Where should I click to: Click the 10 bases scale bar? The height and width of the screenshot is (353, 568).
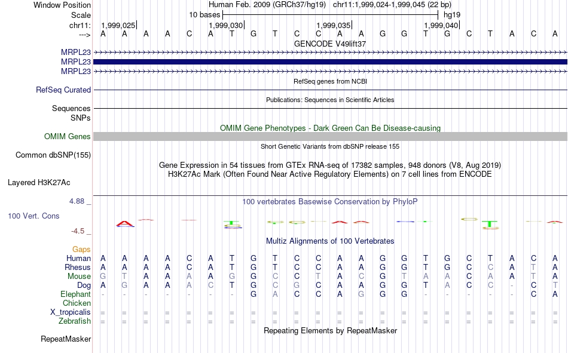coord(330,15)
